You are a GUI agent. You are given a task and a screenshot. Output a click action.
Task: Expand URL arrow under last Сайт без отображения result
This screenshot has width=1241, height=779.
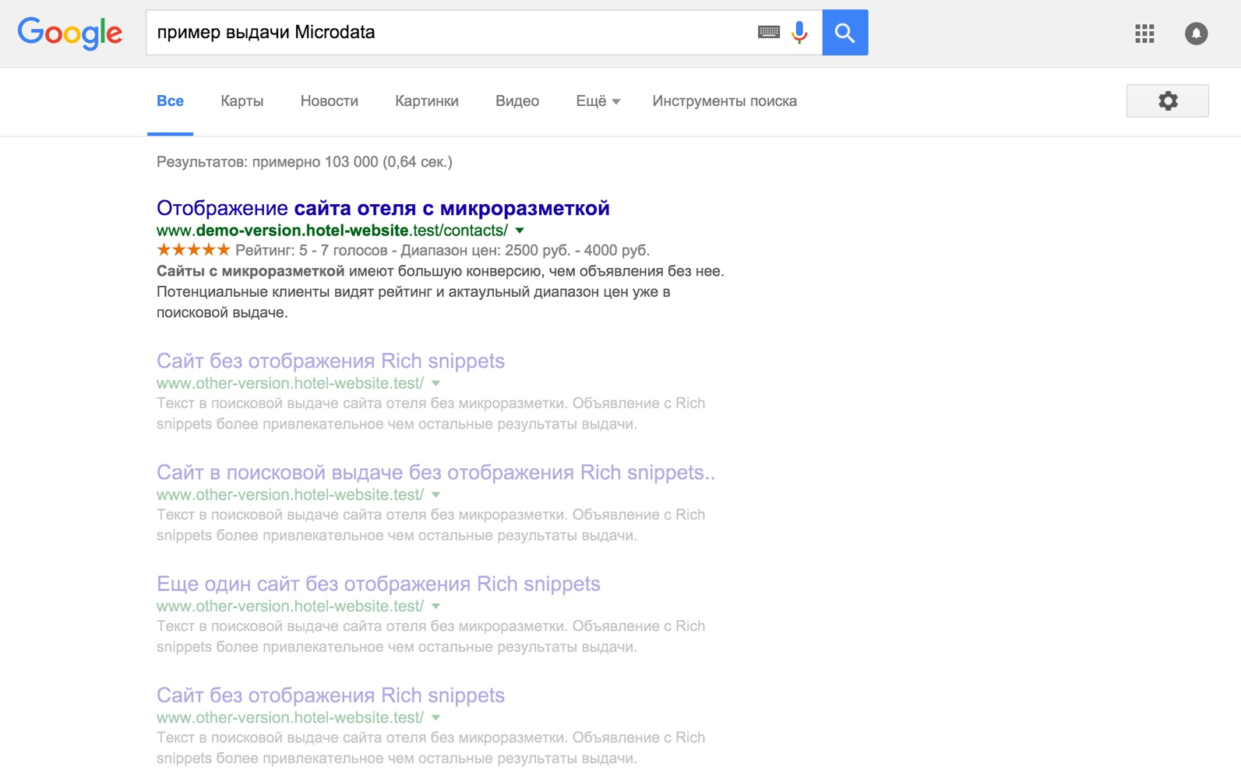click(x=436, y=717)
